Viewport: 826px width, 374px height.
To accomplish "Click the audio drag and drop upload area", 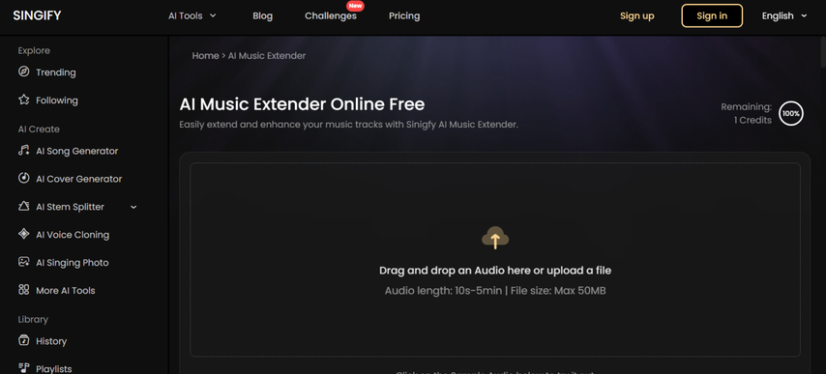I will (495, 260).
